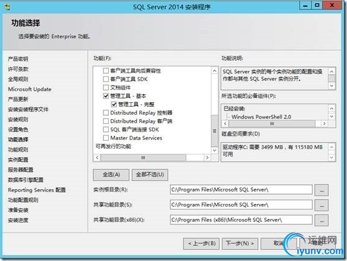Browse for instance root directory
The width and height of the screenshot is (347, 261).
click(322, 190)
